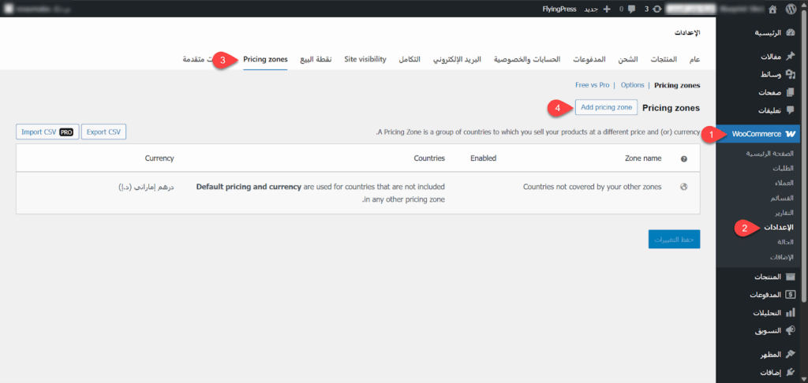Open the Free vs Pro link
The height and width of the screenshot is (383, 808).
click(592, 84)
